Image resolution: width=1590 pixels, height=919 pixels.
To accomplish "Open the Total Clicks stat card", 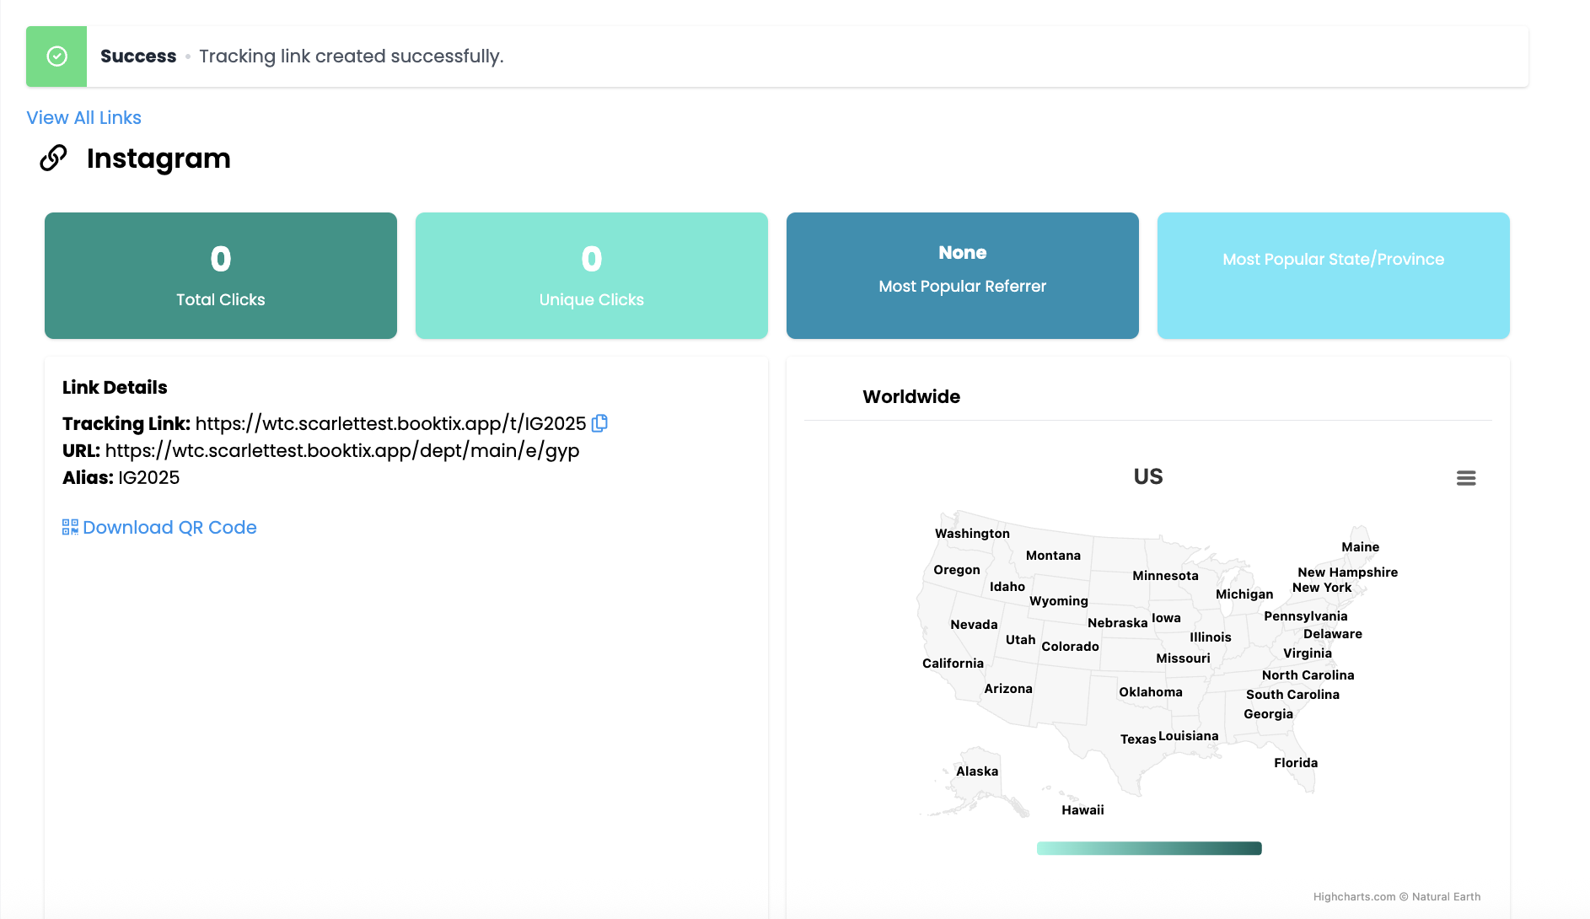I will tap(221, 276).
